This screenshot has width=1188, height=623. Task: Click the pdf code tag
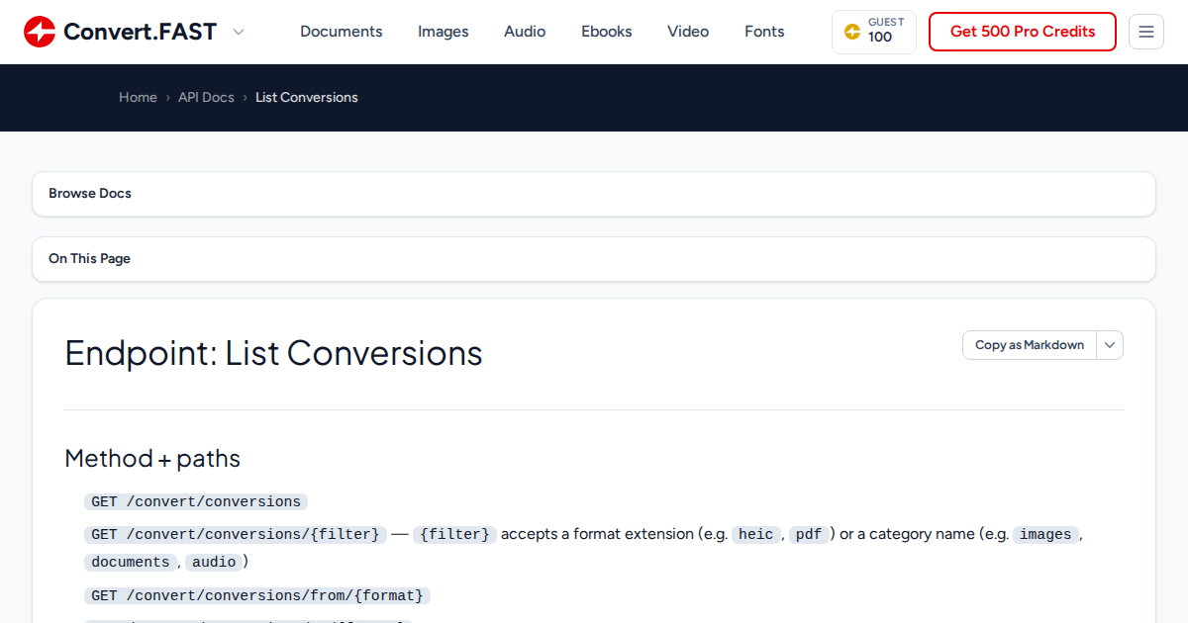pyautogui.click(x=809, y=534)
